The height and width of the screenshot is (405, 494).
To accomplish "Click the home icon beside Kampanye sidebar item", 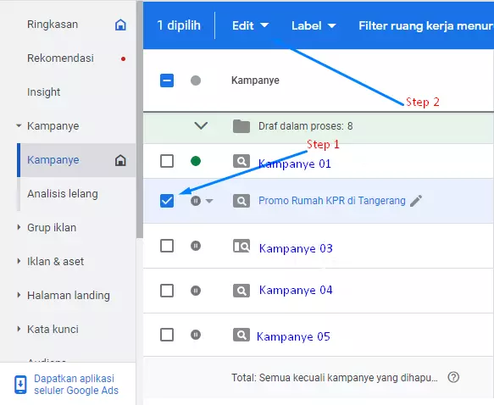I will [120, 160].
